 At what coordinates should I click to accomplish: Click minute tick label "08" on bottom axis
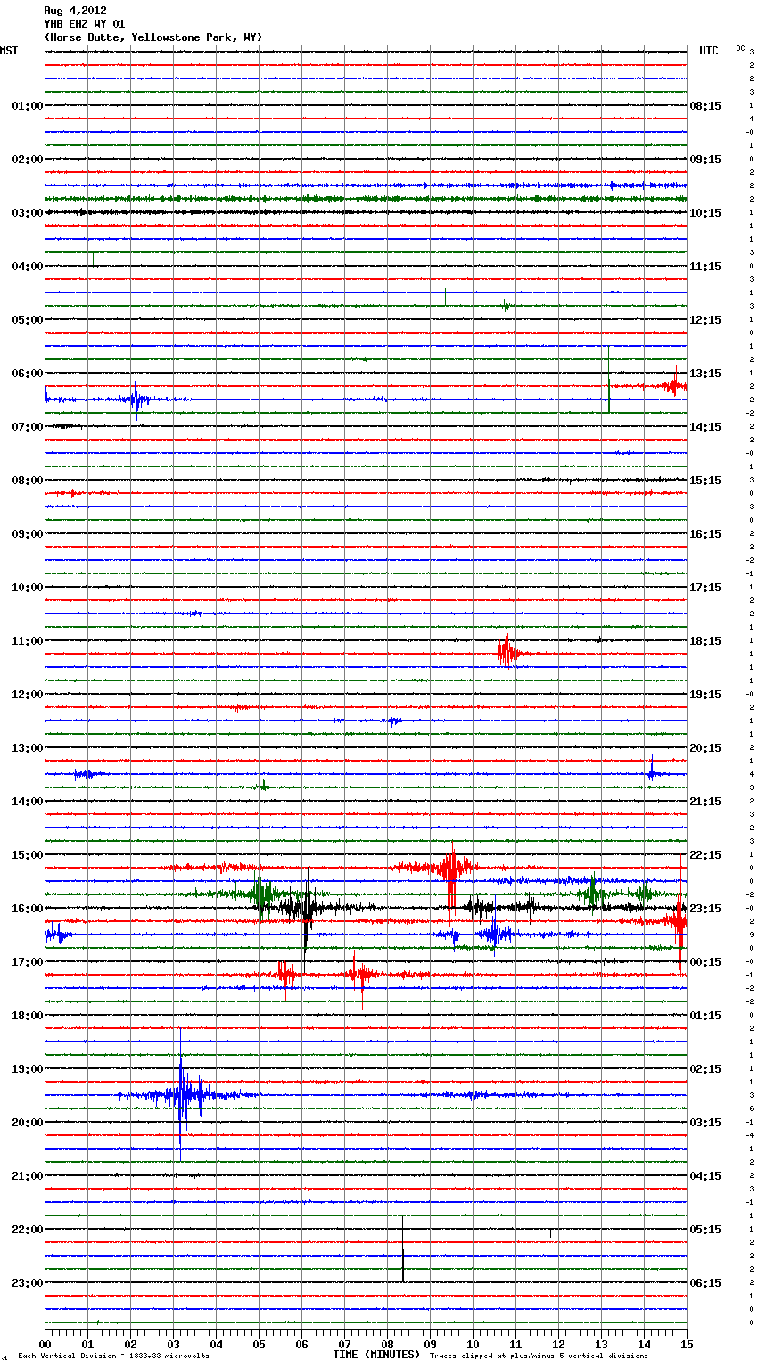[387, 1344]
